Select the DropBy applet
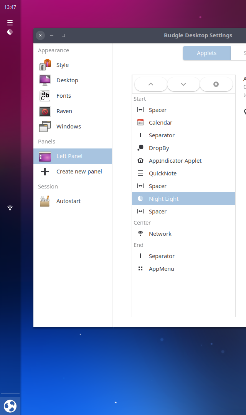This screenshot has width=246, height=415. (183, 148)
